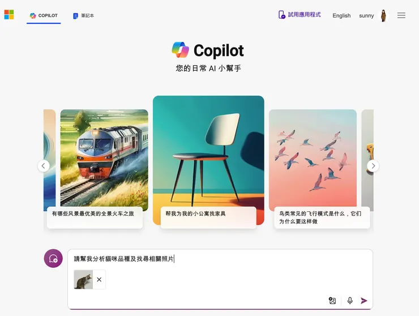This screenshot has width=419, height=316.
Task: Click prompt 鸟类常见的飞行模式是什么
Action: (322, 217)
